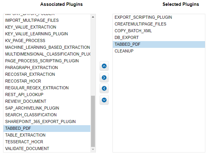
Task: Select EXPORT_SCRIPTING_PLUGIN entry
Action: (159, 17)
